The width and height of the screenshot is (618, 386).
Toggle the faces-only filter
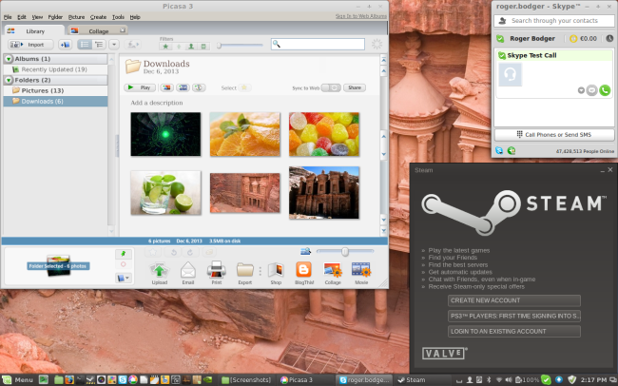point(191,47)
